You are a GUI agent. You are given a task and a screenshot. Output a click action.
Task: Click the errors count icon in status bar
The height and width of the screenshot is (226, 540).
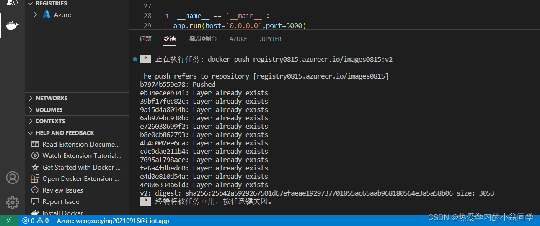point(26,221)
